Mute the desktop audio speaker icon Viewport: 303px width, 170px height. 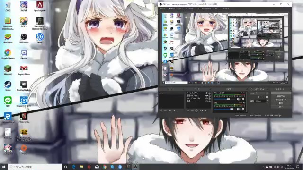(x=239, y=99)
